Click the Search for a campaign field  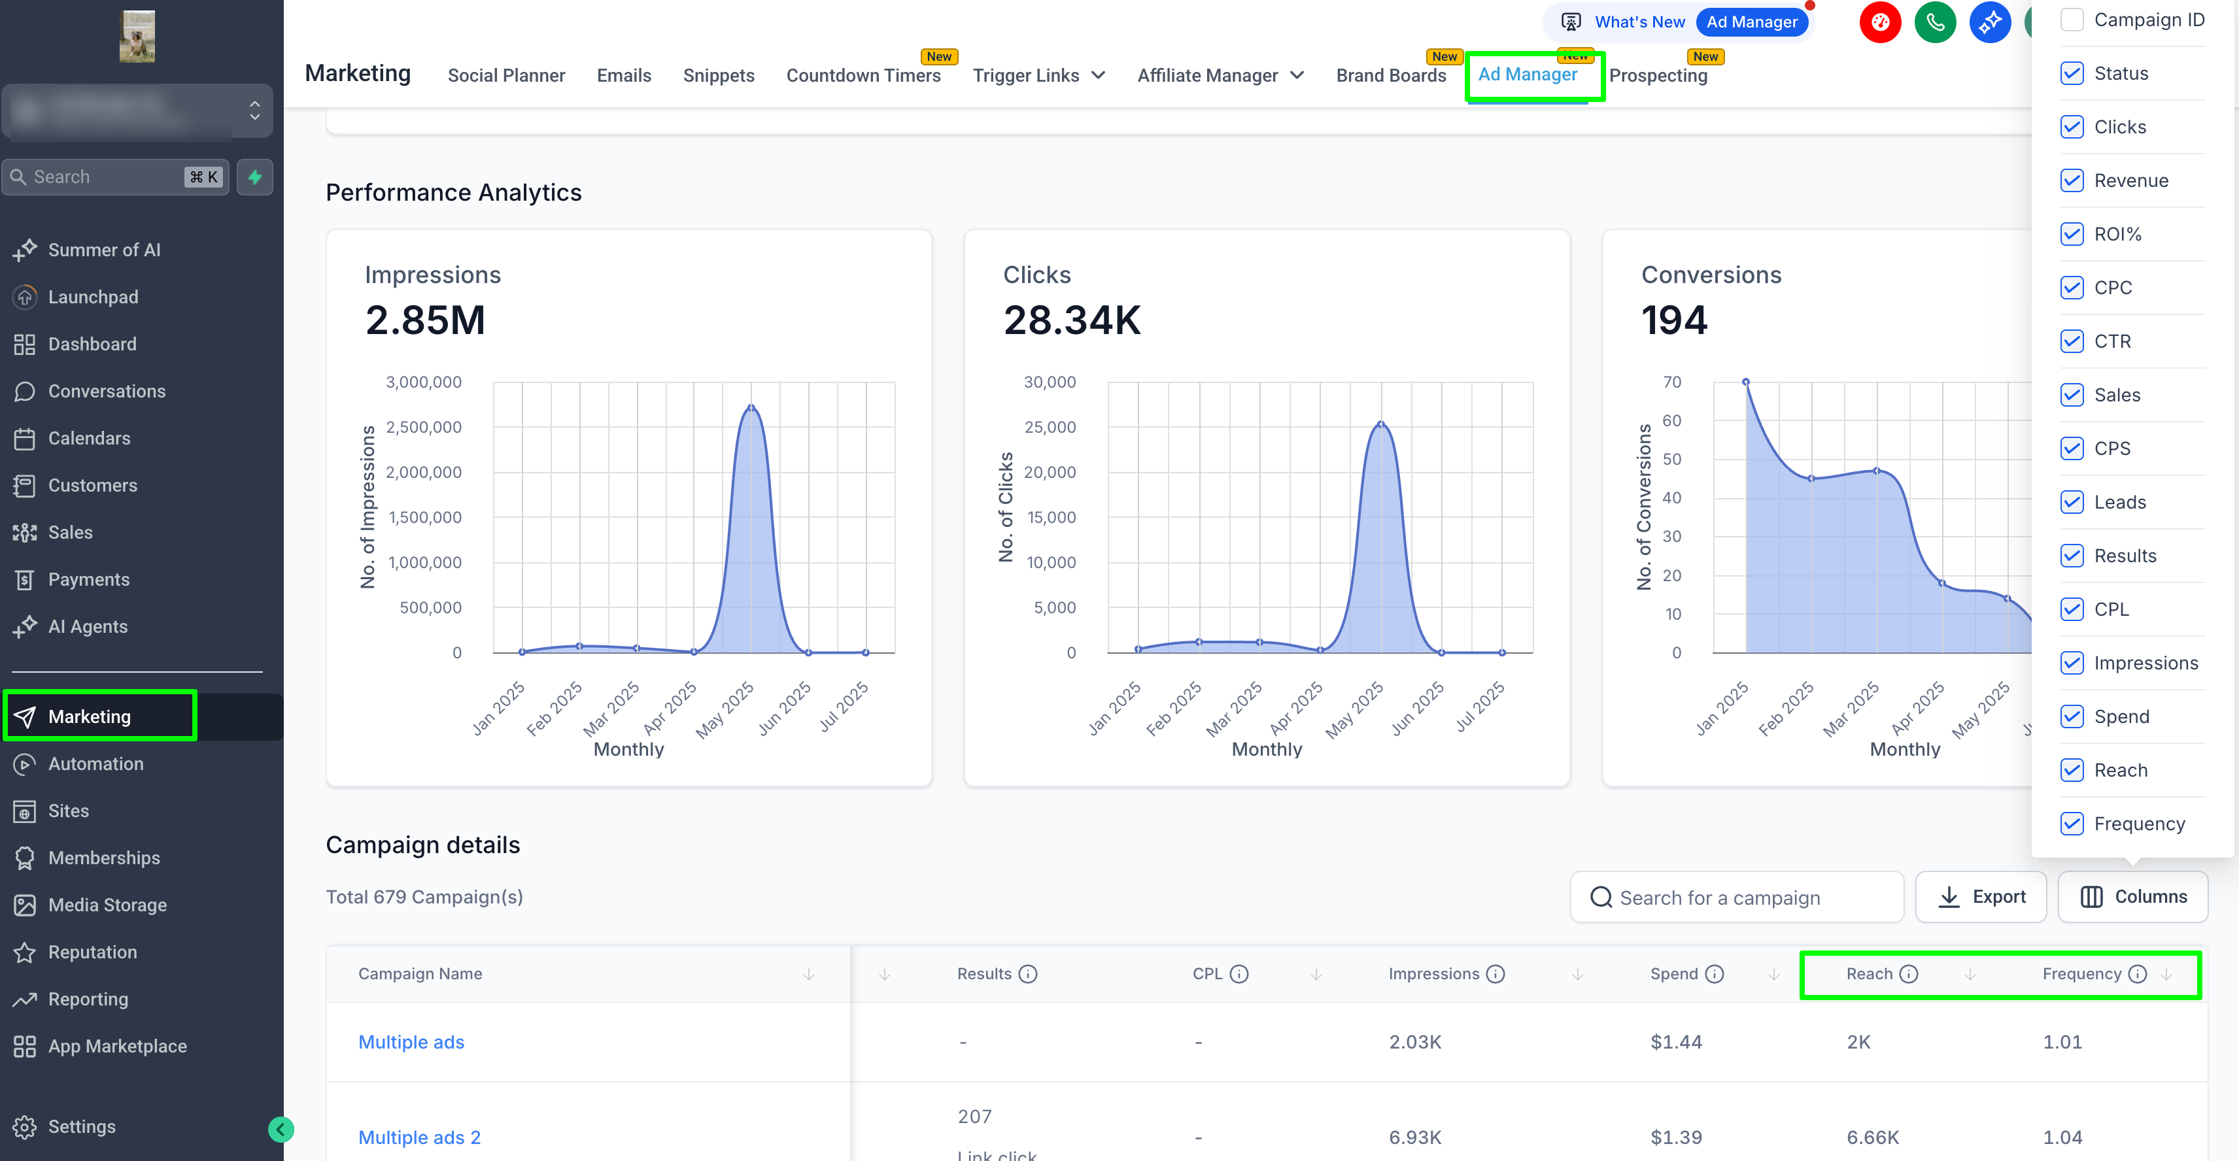point(1737,897)
